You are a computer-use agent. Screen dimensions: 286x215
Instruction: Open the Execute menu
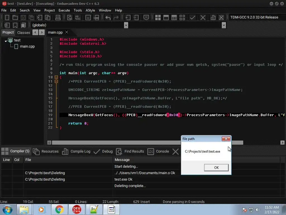(x=64, y=10)
